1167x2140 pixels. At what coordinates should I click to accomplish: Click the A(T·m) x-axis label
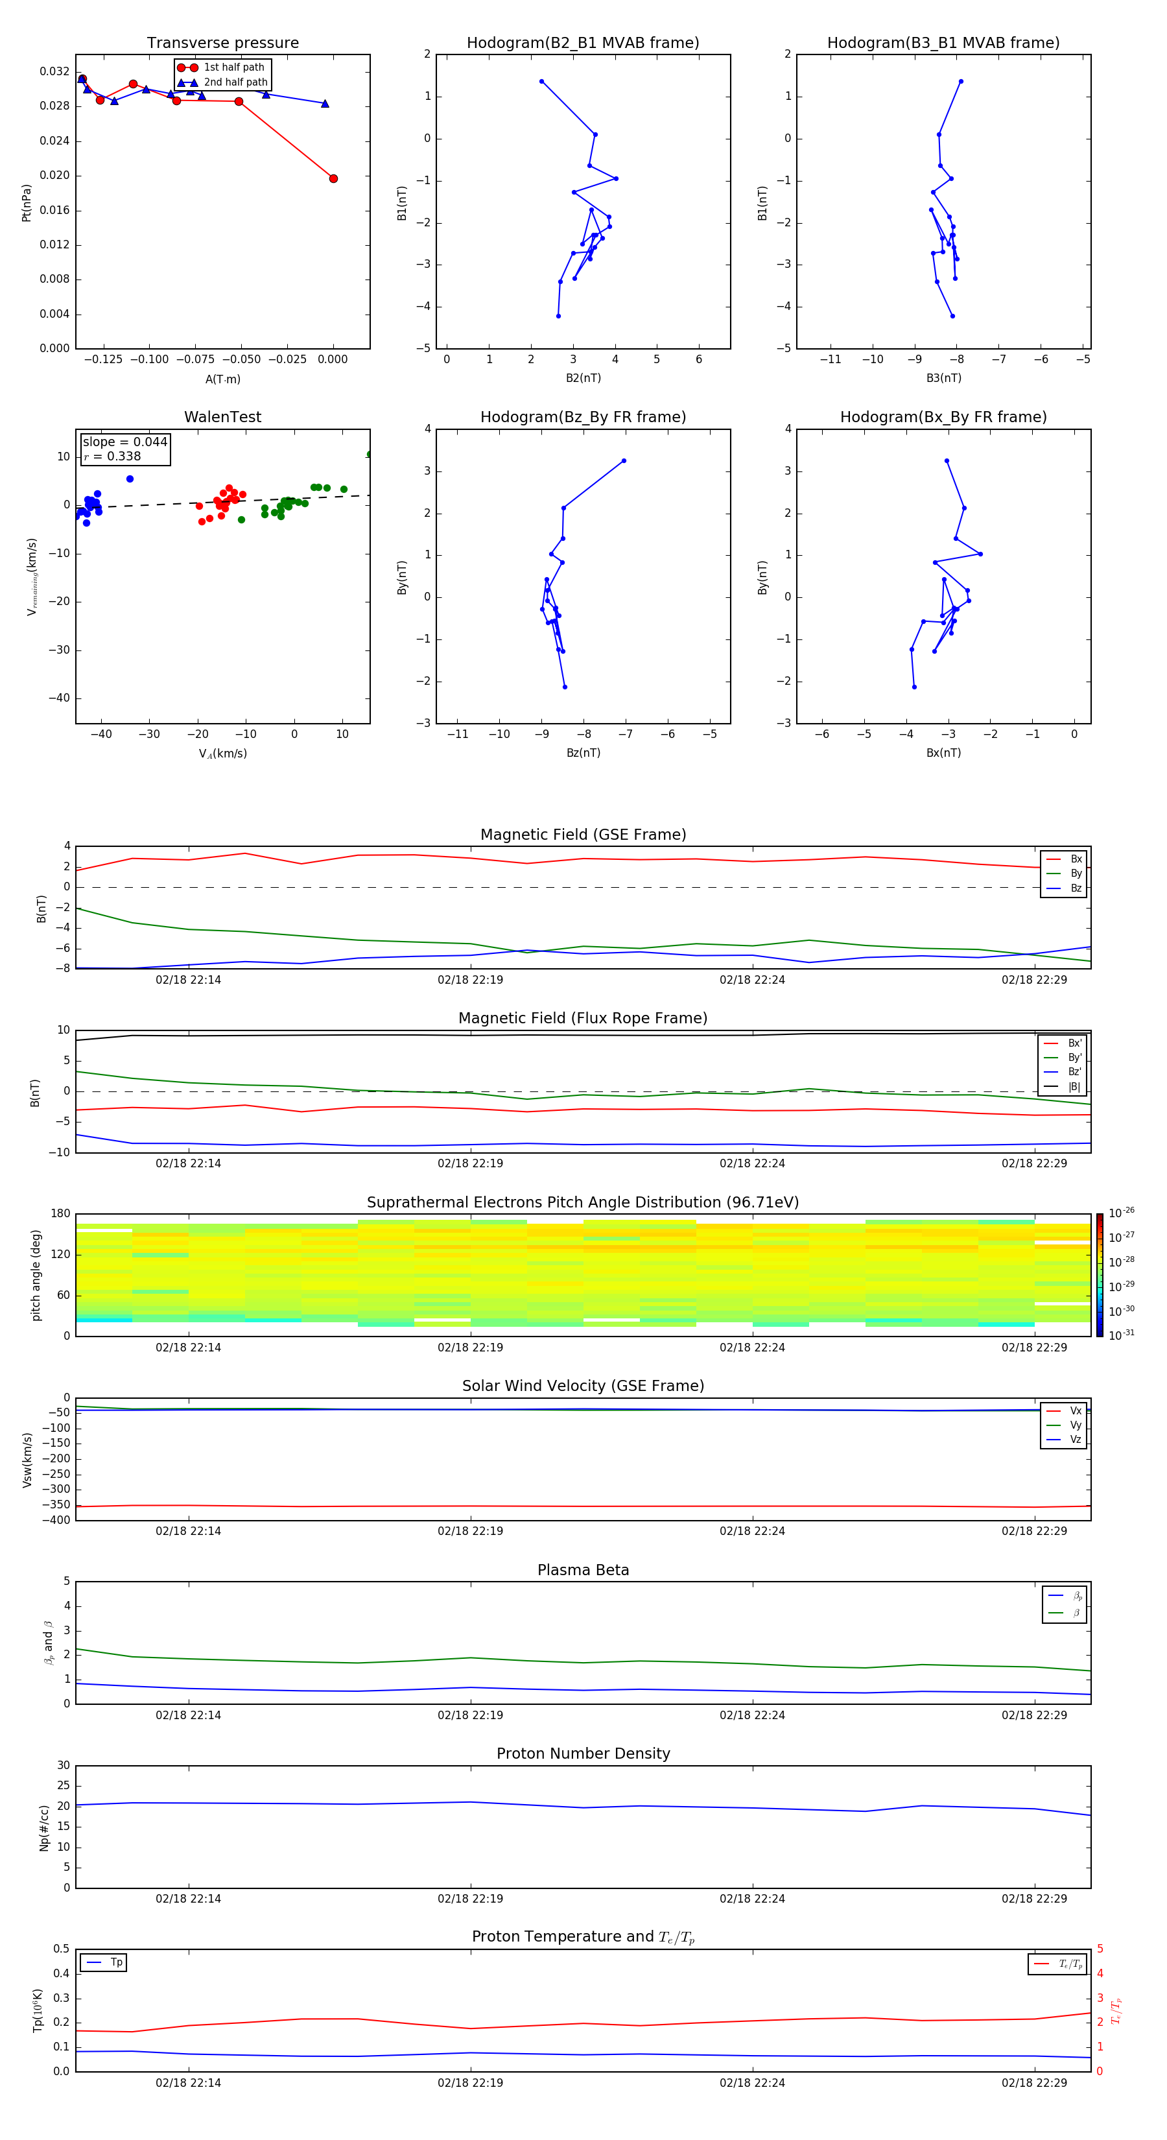[x=222, y=379]
